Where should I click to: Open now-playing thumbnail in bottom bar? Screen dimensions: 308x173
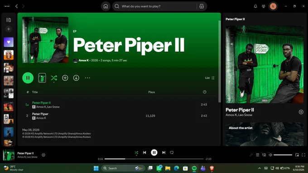[9, 155]
